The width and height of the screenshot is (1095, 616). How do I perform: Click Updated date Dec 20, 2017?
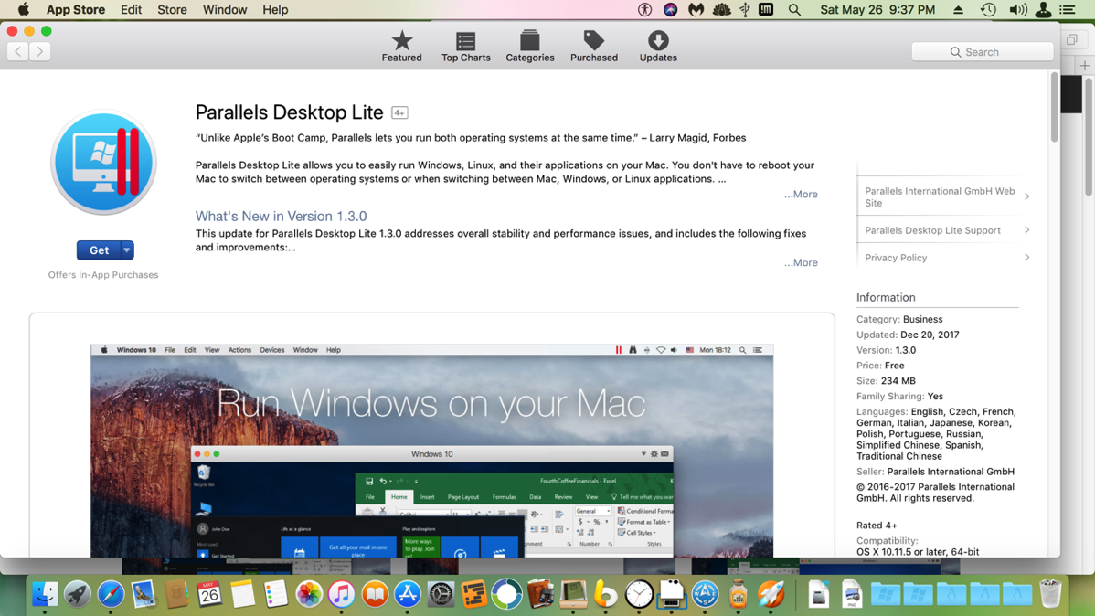930,335
